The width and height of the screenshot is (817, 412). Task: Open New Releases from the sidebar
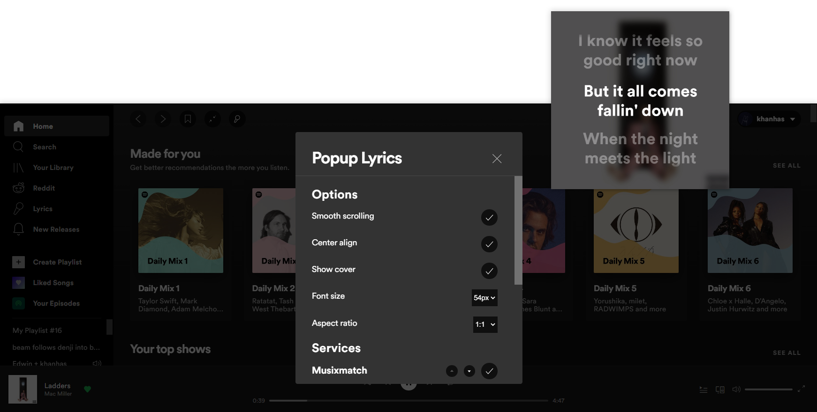click(x=55, y=229)
